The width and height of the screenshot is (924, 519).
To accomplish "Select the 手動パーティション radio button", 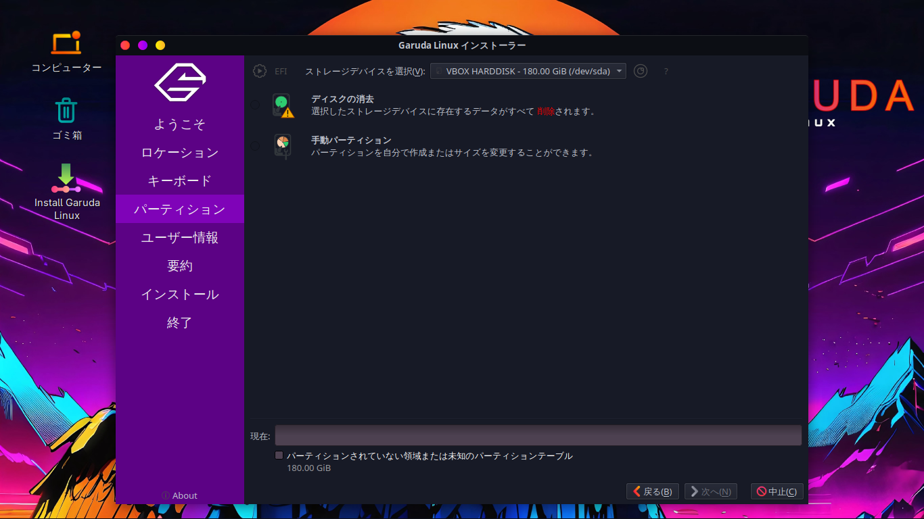I will 255,146.
